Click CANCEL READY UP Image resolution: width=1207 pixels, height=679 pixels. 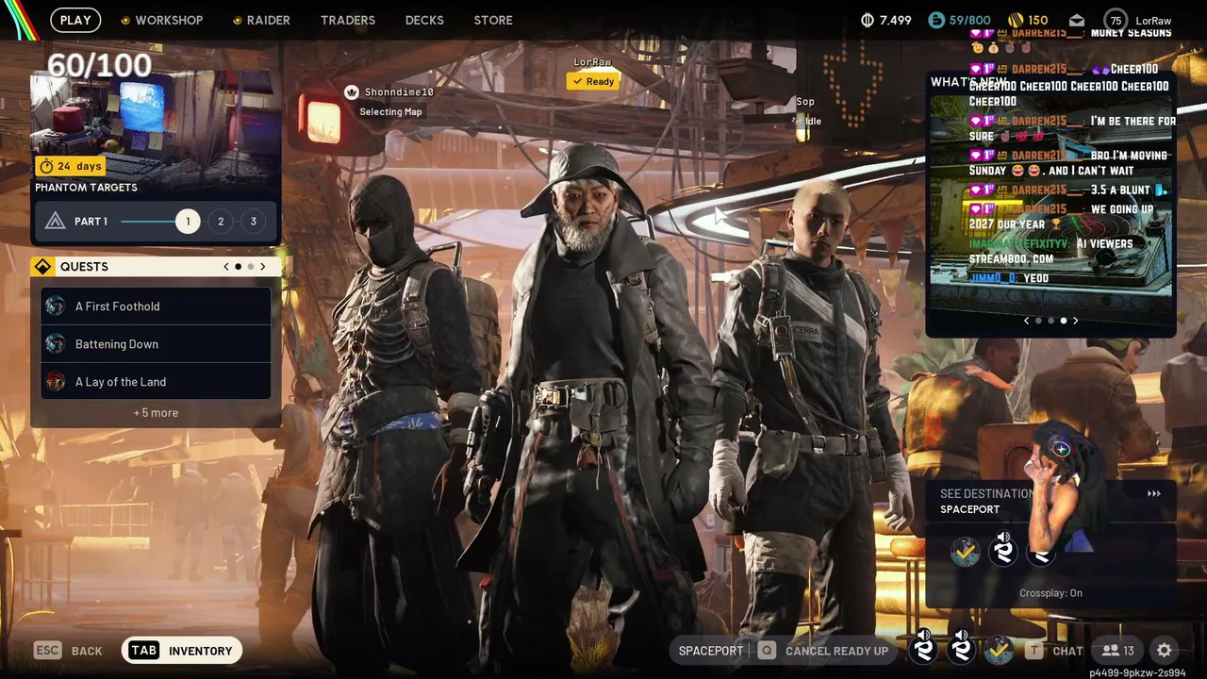[836, 651]
